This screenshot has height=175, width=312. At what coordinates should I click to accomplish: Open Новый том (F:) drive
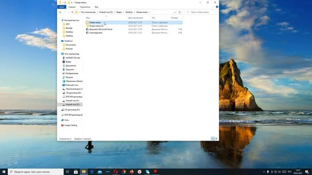coord(72,101)
